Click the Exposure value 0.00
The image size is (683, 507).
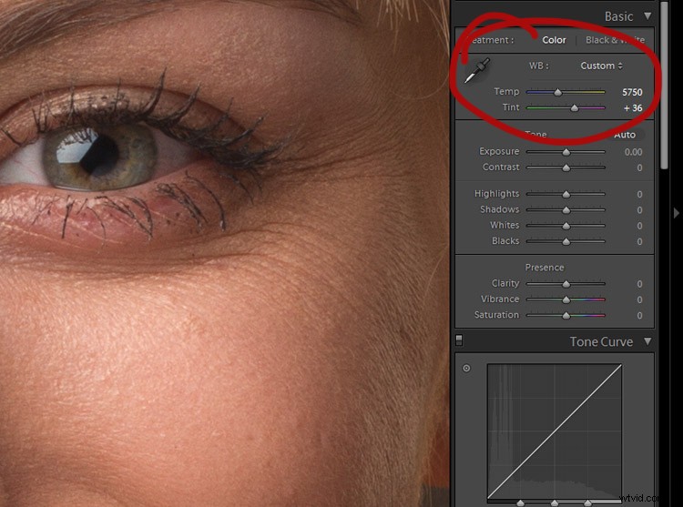click(x=633, y=152)
